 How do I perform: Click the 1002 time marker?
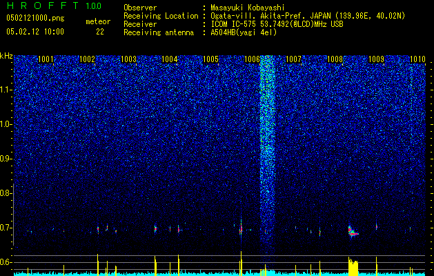(x=87, y=59)
